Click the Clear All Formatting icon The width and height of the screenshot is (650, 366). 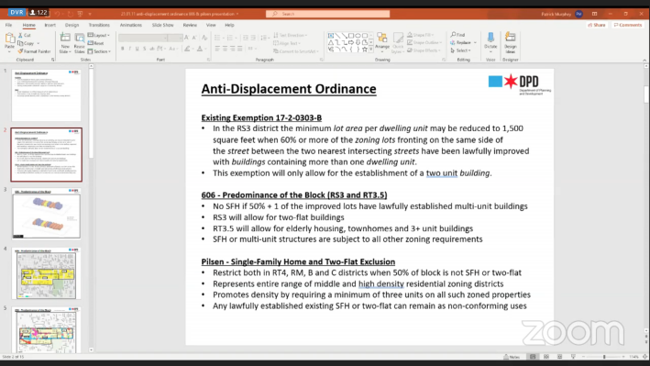pos(204,38)
